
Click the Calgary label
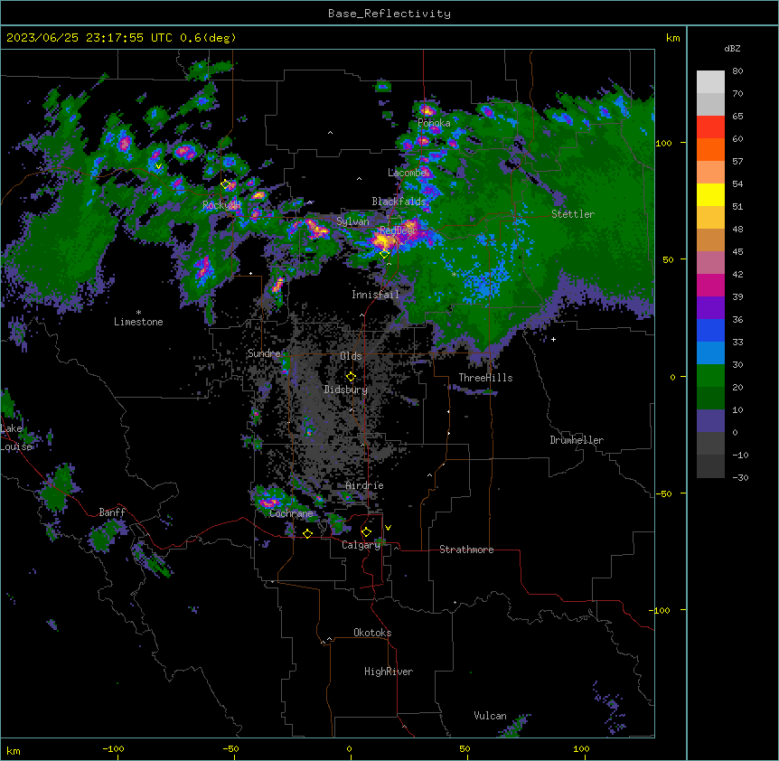[361, 545]
